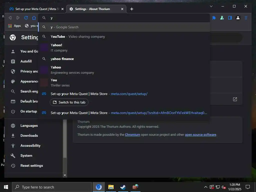Click the taskbar Type here to search box
Viewport: 256px width, 192px height.
coord(52,187)
